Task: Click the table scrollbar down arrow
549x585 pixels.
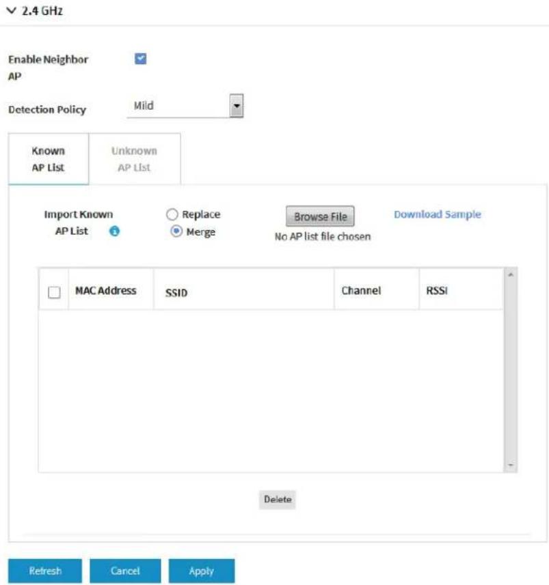Action: (x=511, y=466)
